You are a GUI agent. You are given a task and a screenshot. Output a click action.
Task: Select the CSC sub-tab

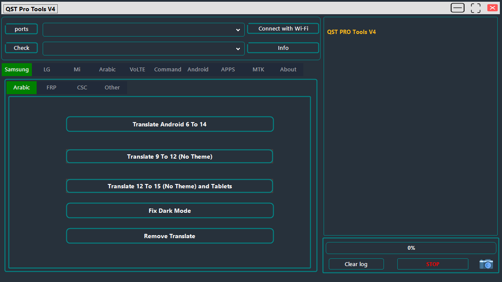pyautogui.click(x=82, y=87)
